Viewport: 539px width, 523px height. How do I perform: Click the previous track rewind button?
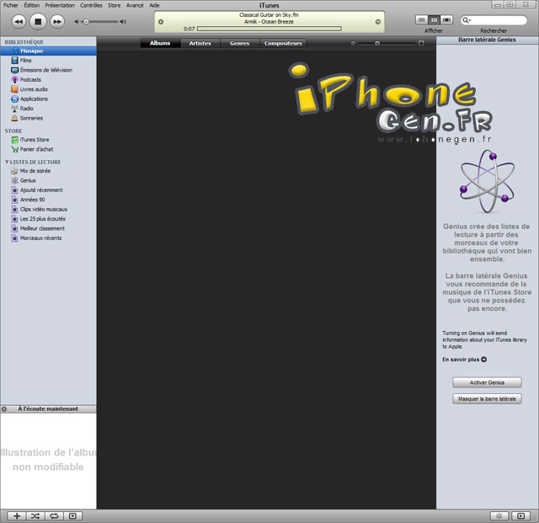pos(19,22)
